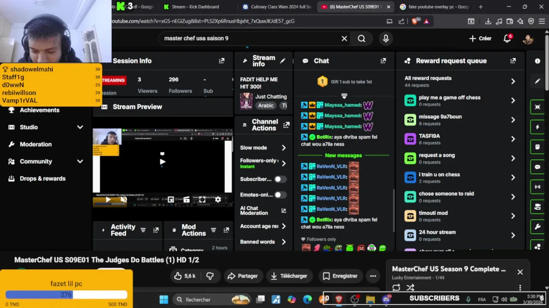The height and width of the screenshot is (308, 549).
Task: Toggle playlist shuffle
Action: point(410,287)
